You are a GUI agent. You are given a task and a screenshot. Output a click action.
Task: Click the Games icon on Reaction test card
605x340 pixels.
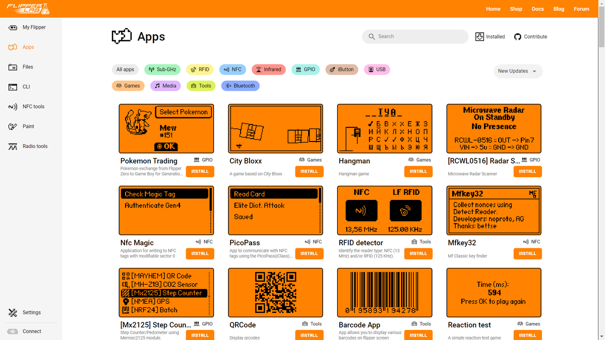520,324
